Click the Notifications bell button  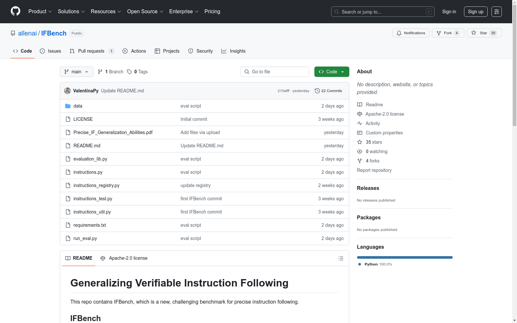(411, 33)
